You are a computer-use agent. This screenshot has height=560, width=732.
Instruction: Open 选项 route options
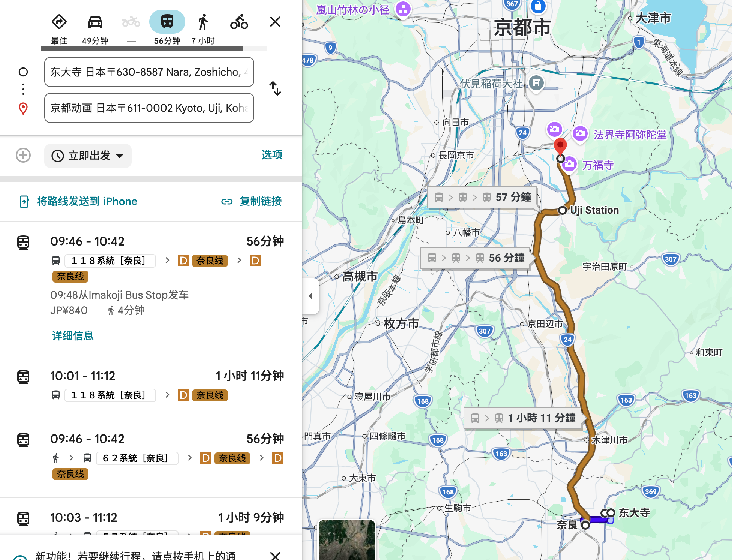[272, 155]
